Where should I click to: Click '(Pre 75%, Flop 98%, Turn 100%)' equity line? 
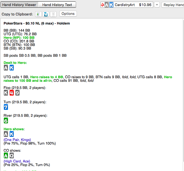30,143
